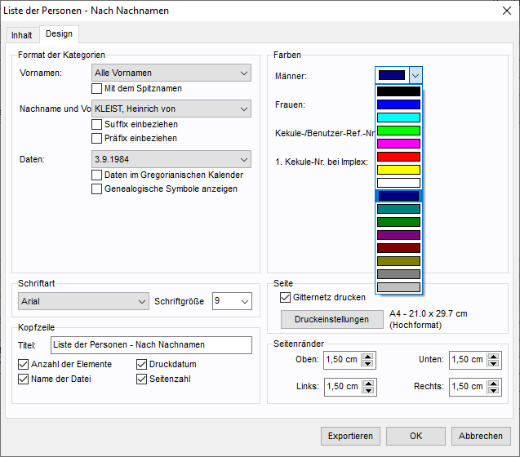Enable the Mit dem Spitznamen checkbox
The image size is (520, 457).
tap(97, 88)
